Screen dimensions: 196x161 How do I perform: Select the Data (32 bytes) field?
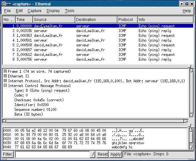click(29, 114)
